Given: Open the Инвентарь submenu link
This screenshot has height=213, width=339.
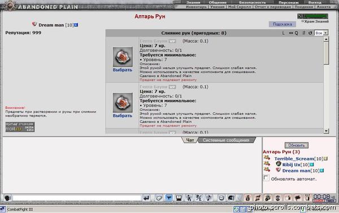Looking at the screenshot, I should (x=196, y=7).
